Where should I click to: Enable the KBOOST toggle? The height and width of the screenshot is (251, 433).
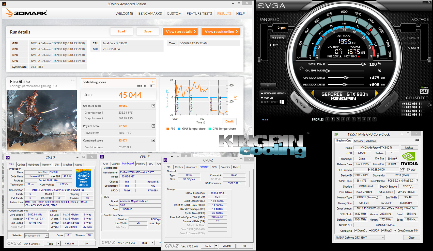click(418, 48)
